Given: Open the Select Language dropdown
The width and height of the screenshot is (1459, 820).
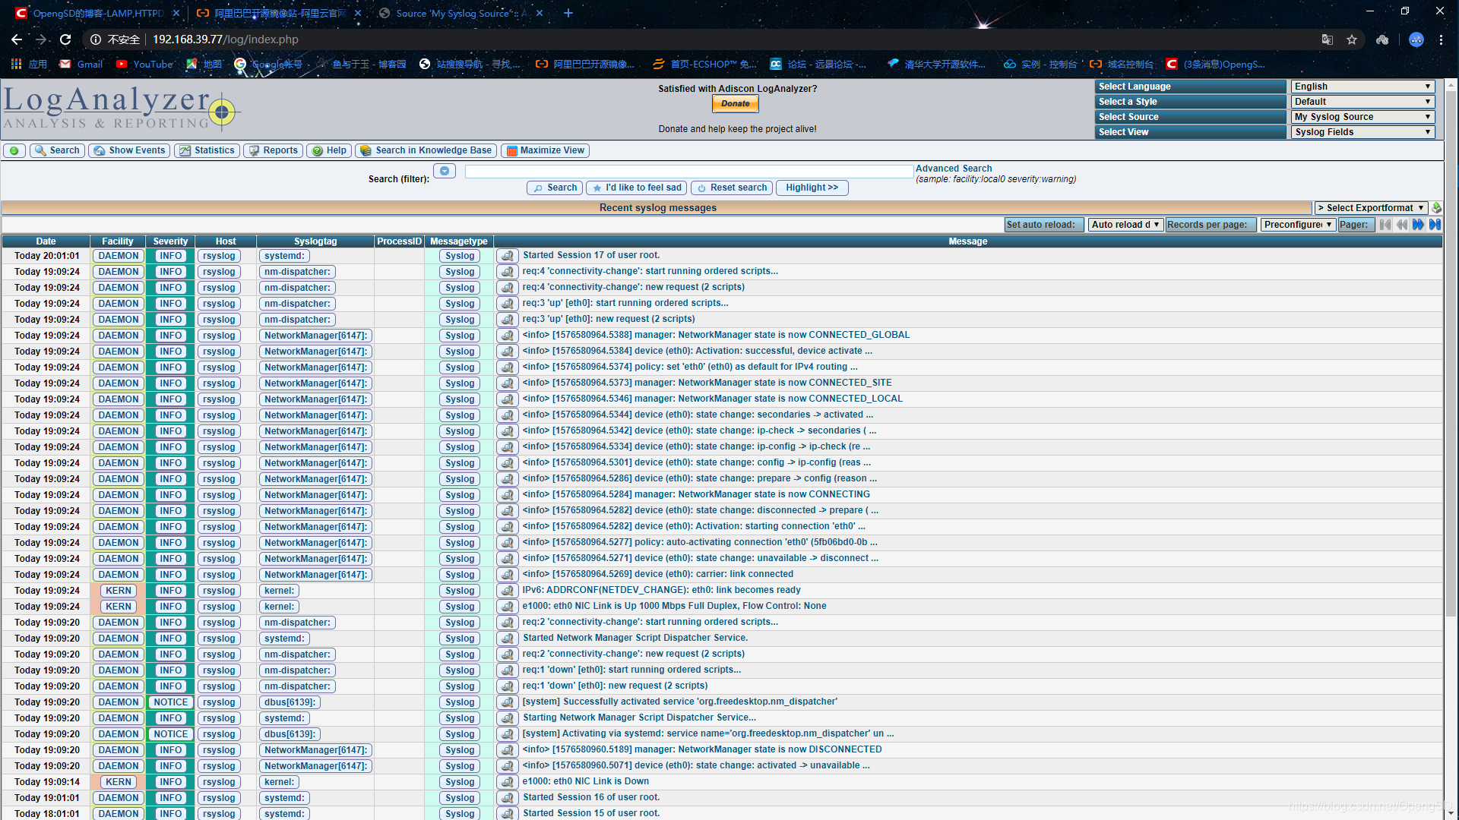Looking at the screenshot, I should coord(1362,87).
